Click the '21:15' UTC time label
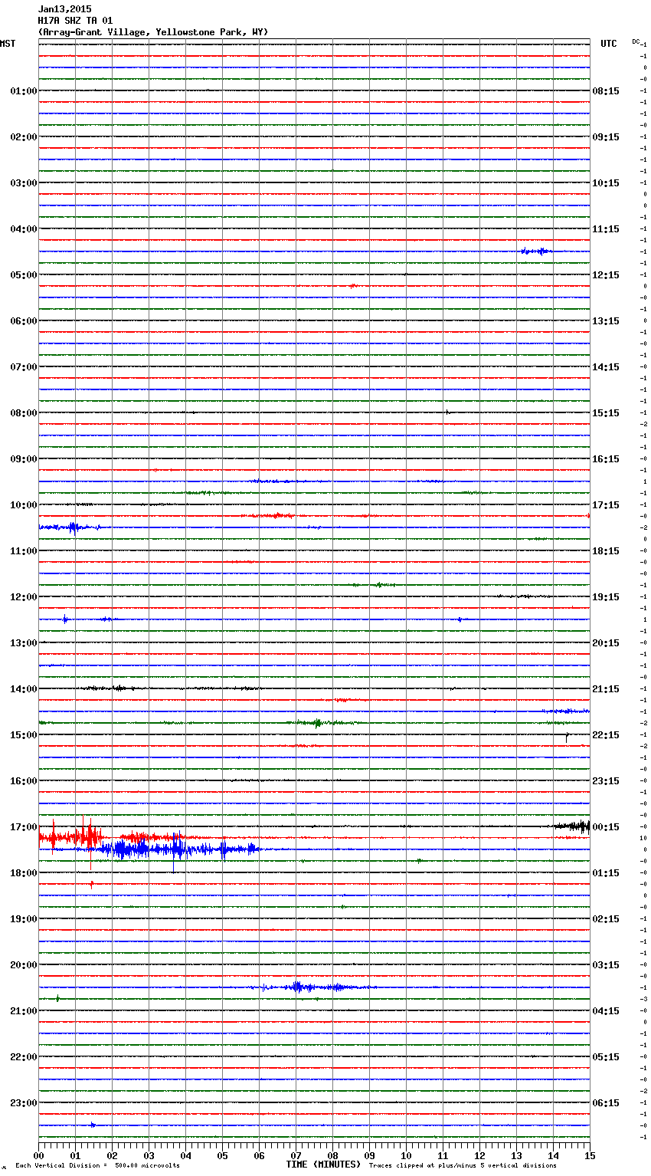Image resolution: width=651 pixels, height=1176 pixels. pyautogui.click(x=606, y=689)
